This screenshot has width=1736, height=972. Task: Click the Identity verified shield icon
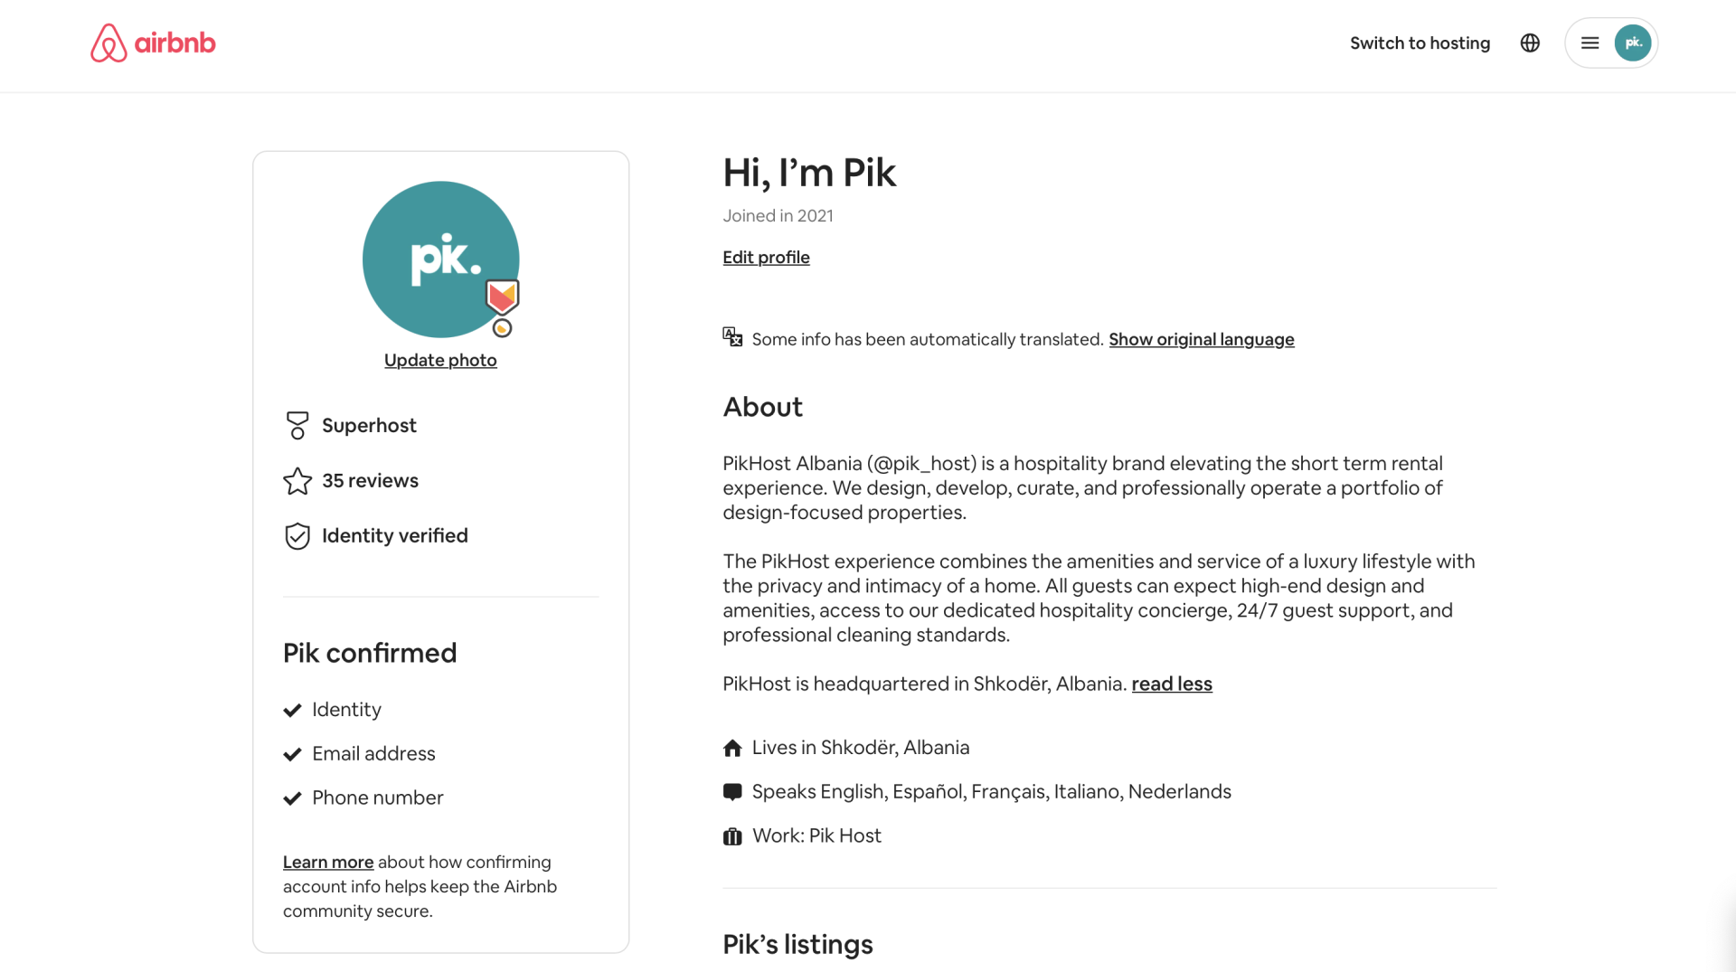point(297,536)
